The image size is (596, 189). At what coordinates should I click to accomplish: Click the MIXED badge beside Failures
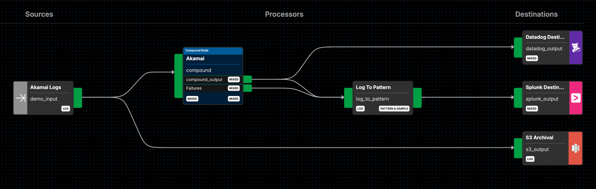click(234, 88)
